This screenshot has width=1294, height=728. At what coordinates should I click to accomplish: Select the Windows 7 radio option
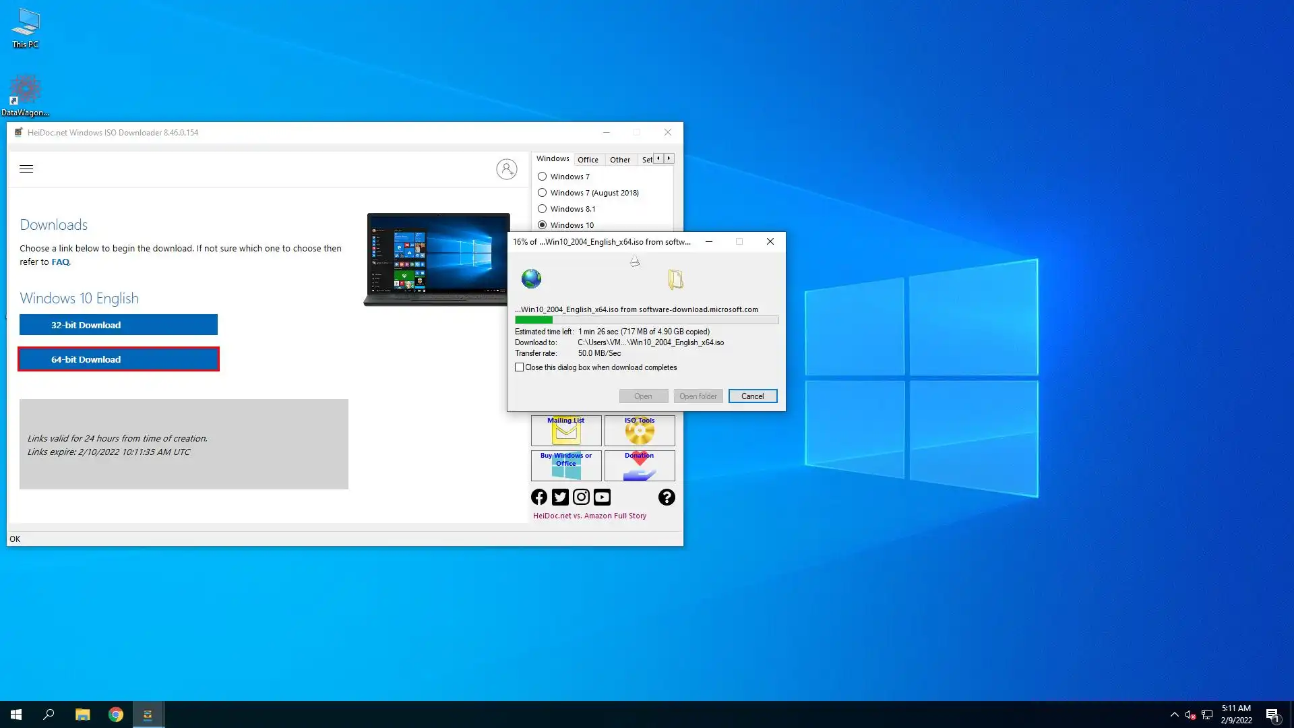click(x=543, y=177)
